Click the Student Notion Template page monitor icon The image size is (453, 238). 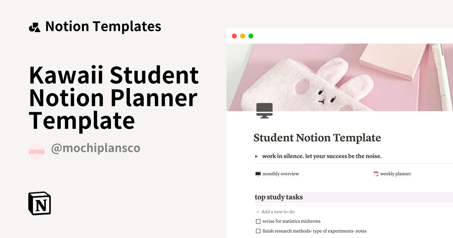click(265, 110)
